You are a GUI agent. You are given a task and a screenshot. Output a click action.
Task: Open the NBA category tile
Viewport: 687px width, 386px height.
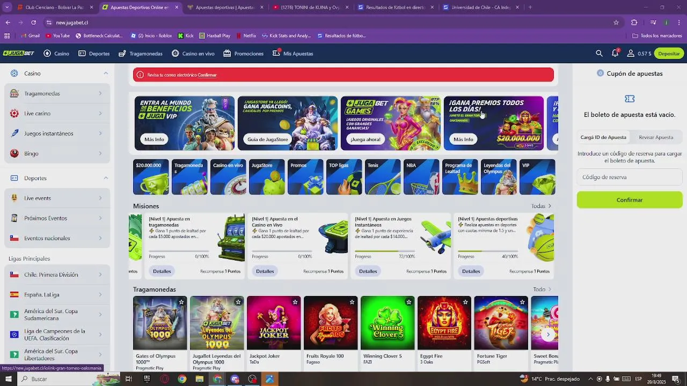[x=421, y=177]
